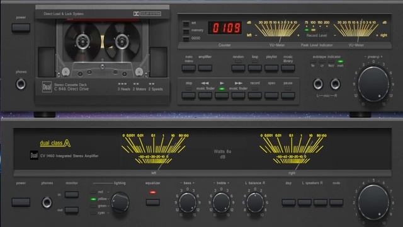Image resolution: width=403 pixels, height=227 pixels.
Task: Click the C 846 Direct Drive label
Action: click(71, 89)
